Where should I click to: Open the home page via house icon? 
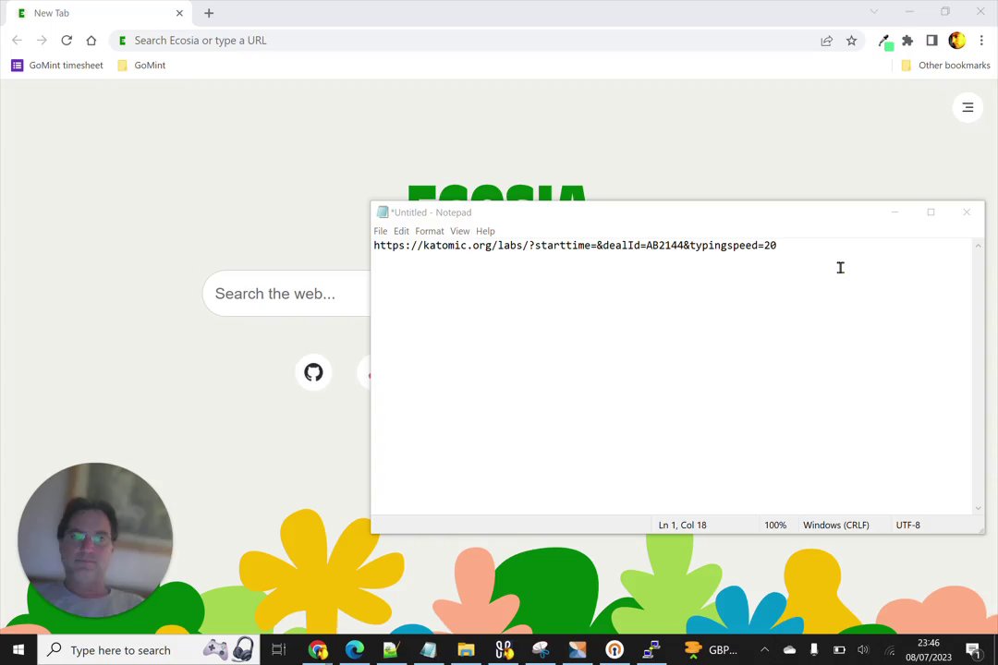(91, 40)
